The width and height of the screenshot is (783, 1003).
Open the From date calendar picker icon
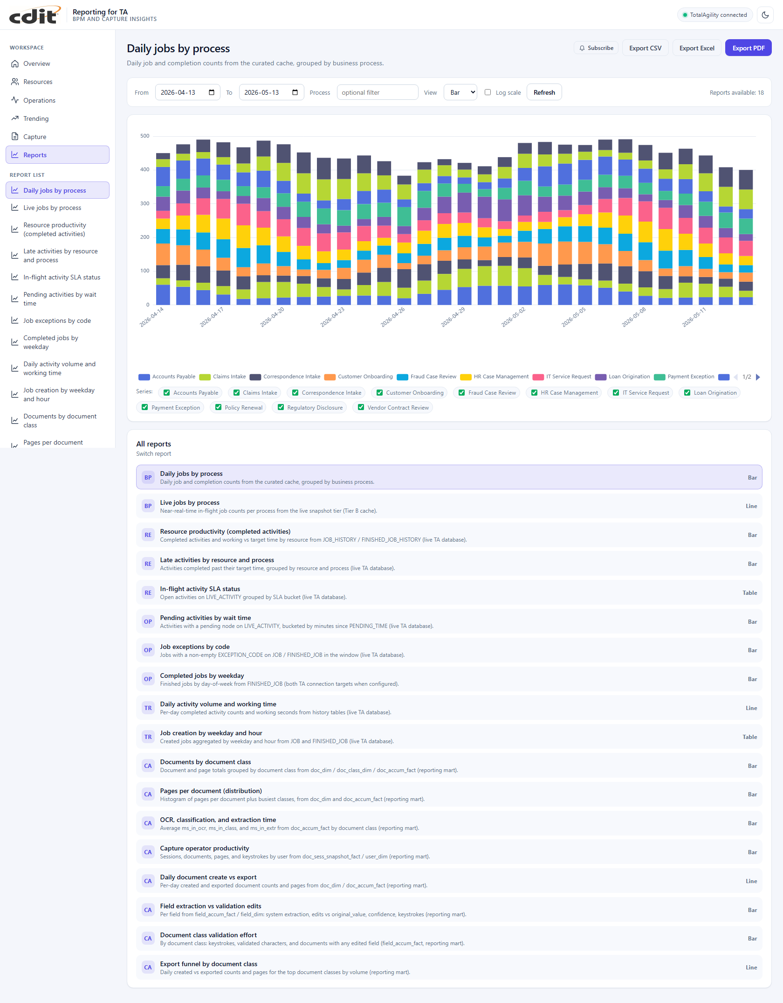tap(212, 92)
